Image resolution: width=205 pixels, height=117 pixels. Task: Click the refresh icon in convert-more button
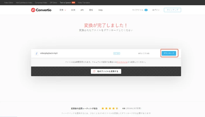[94, 71]
